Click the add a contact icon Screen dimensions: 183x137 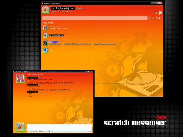[x=149, y=18]
